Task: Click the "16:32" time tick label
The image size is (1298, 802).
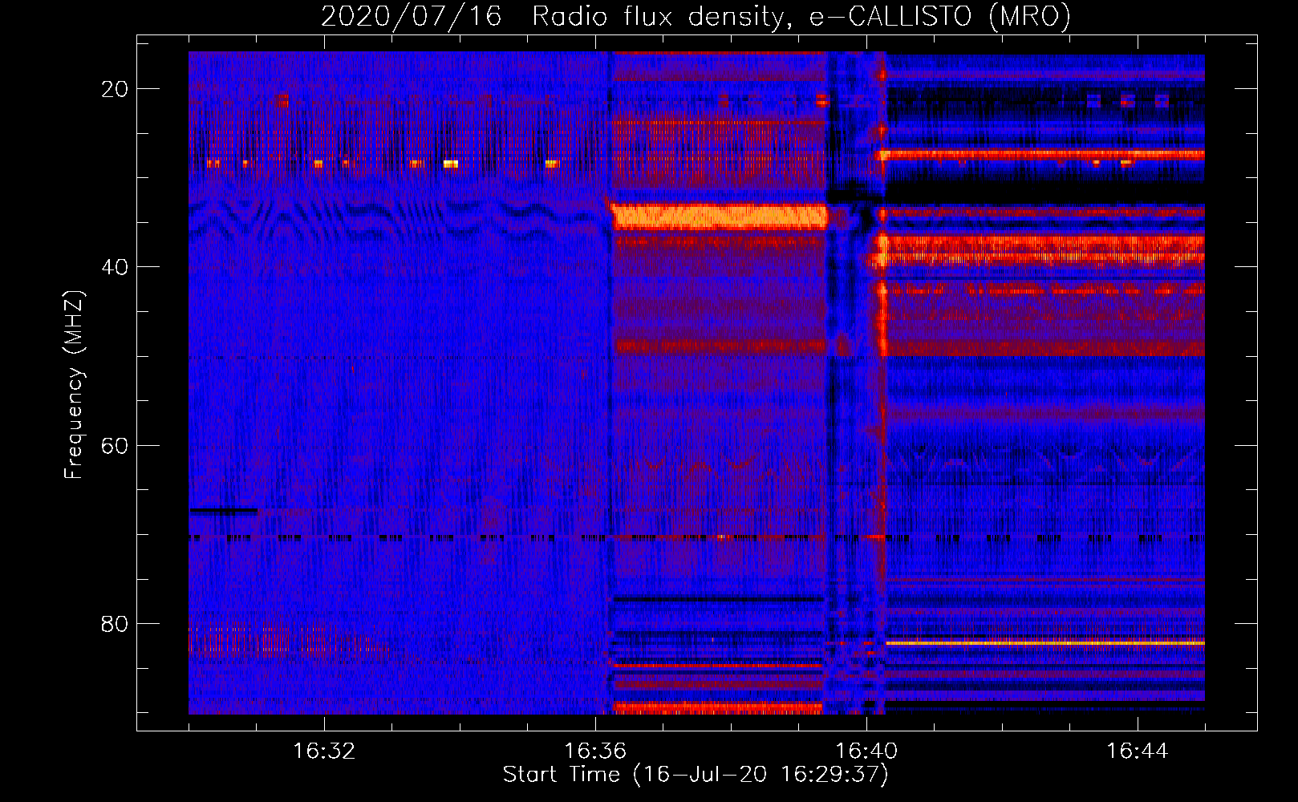Action: click(324, 751)
